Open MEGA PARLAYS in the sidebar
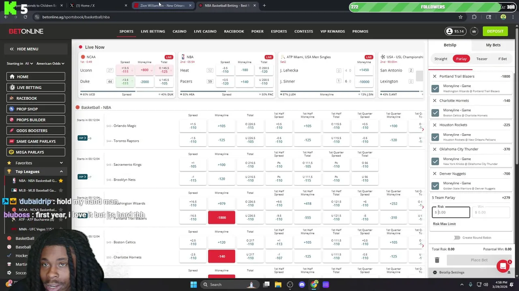Viewport: 519px width, 291px height. tap(36, 152)
